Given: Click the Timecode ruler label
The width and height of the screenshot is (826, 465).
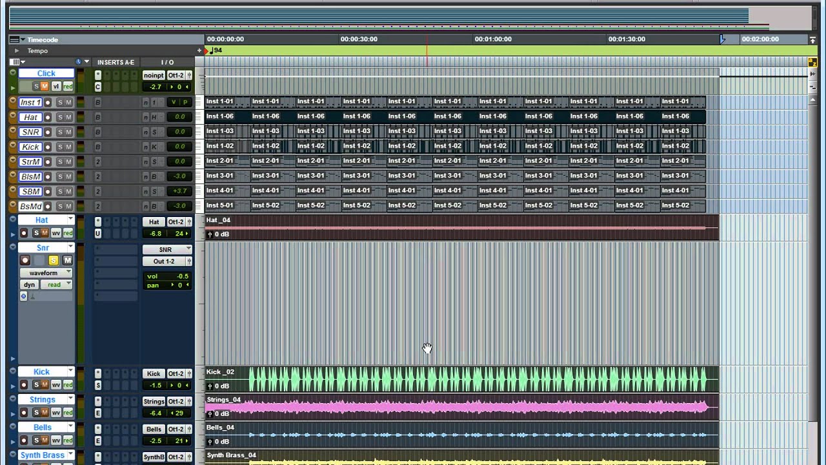Looking at the screenshot, I should pyautogui.click(x=43, y=39).
